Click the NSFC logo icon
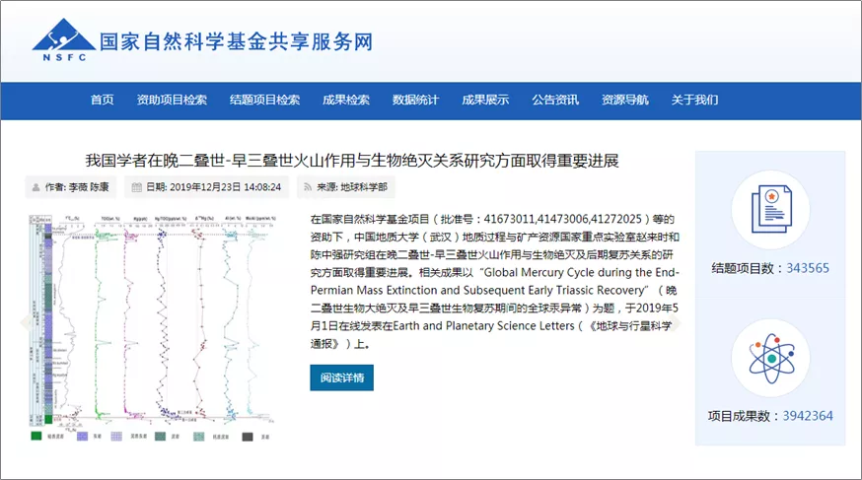Image resolution: width=862 pixels, height=480 pixels. point(62,40)
